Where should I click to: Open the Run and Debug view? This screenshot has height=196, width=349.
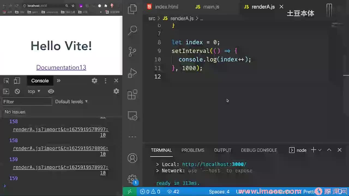coord(133,73)
